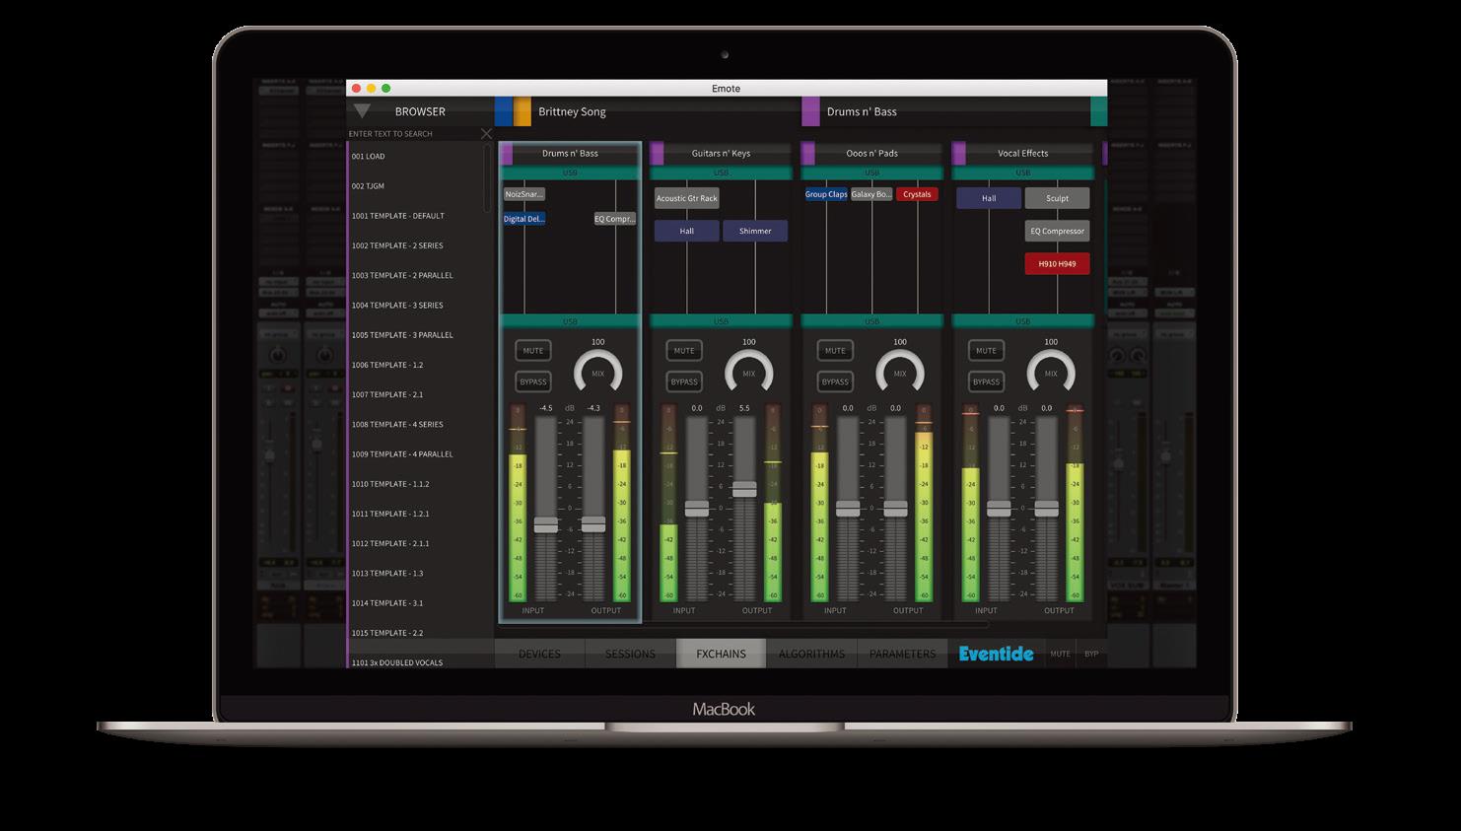Click the Digital Delay block in Drums n' Bass
Image resolution: width=1461 pixels, height=831 pixels.
(523, 218)
